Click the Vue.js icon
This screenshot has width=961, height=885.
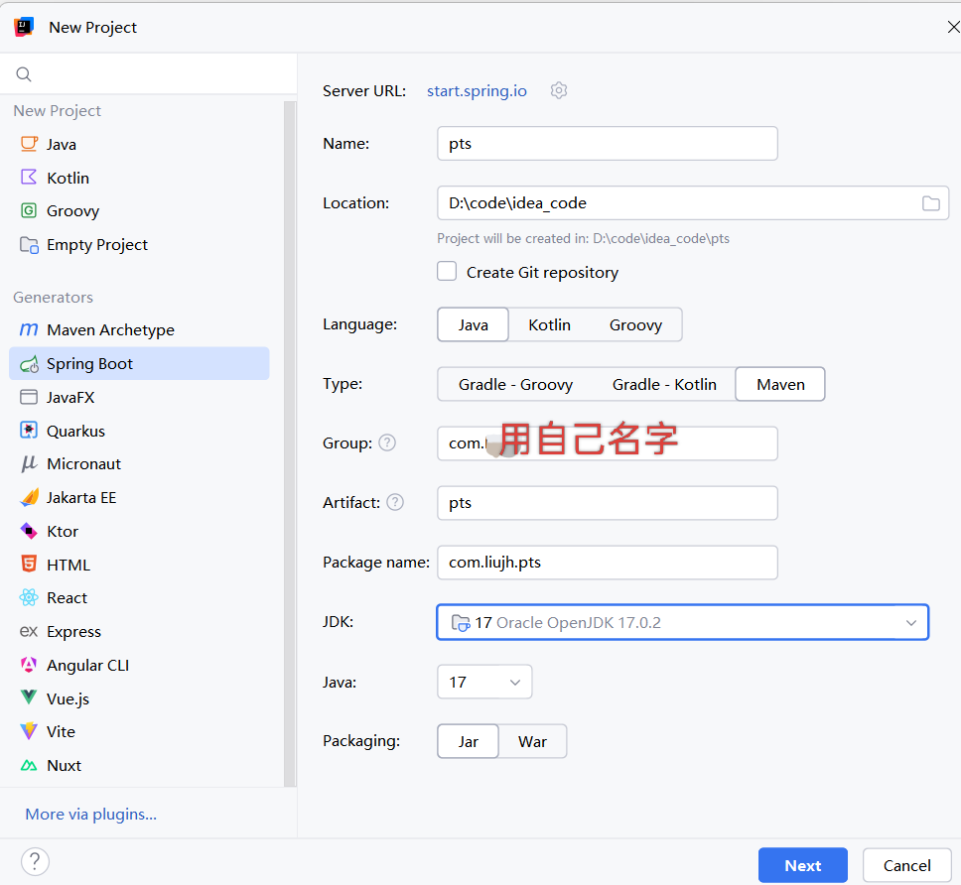[29, 697]
